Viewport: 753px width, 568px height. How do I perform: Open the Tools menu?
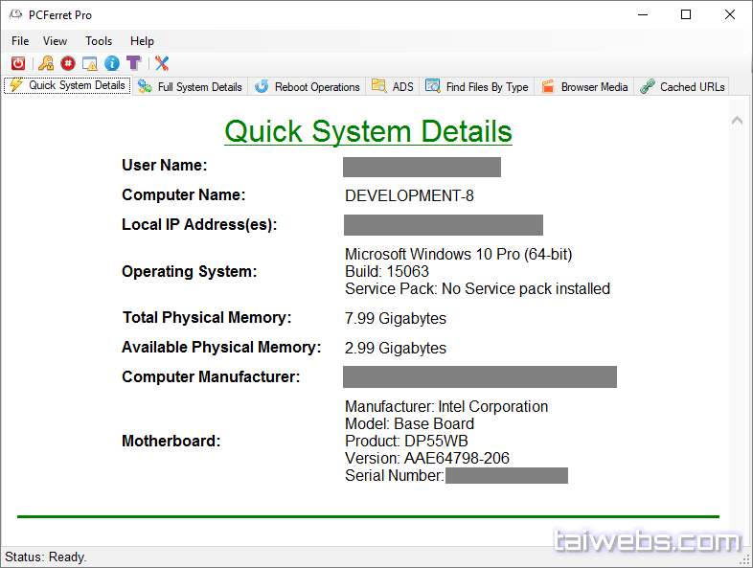pyautogui.click(x=99, y=41)
